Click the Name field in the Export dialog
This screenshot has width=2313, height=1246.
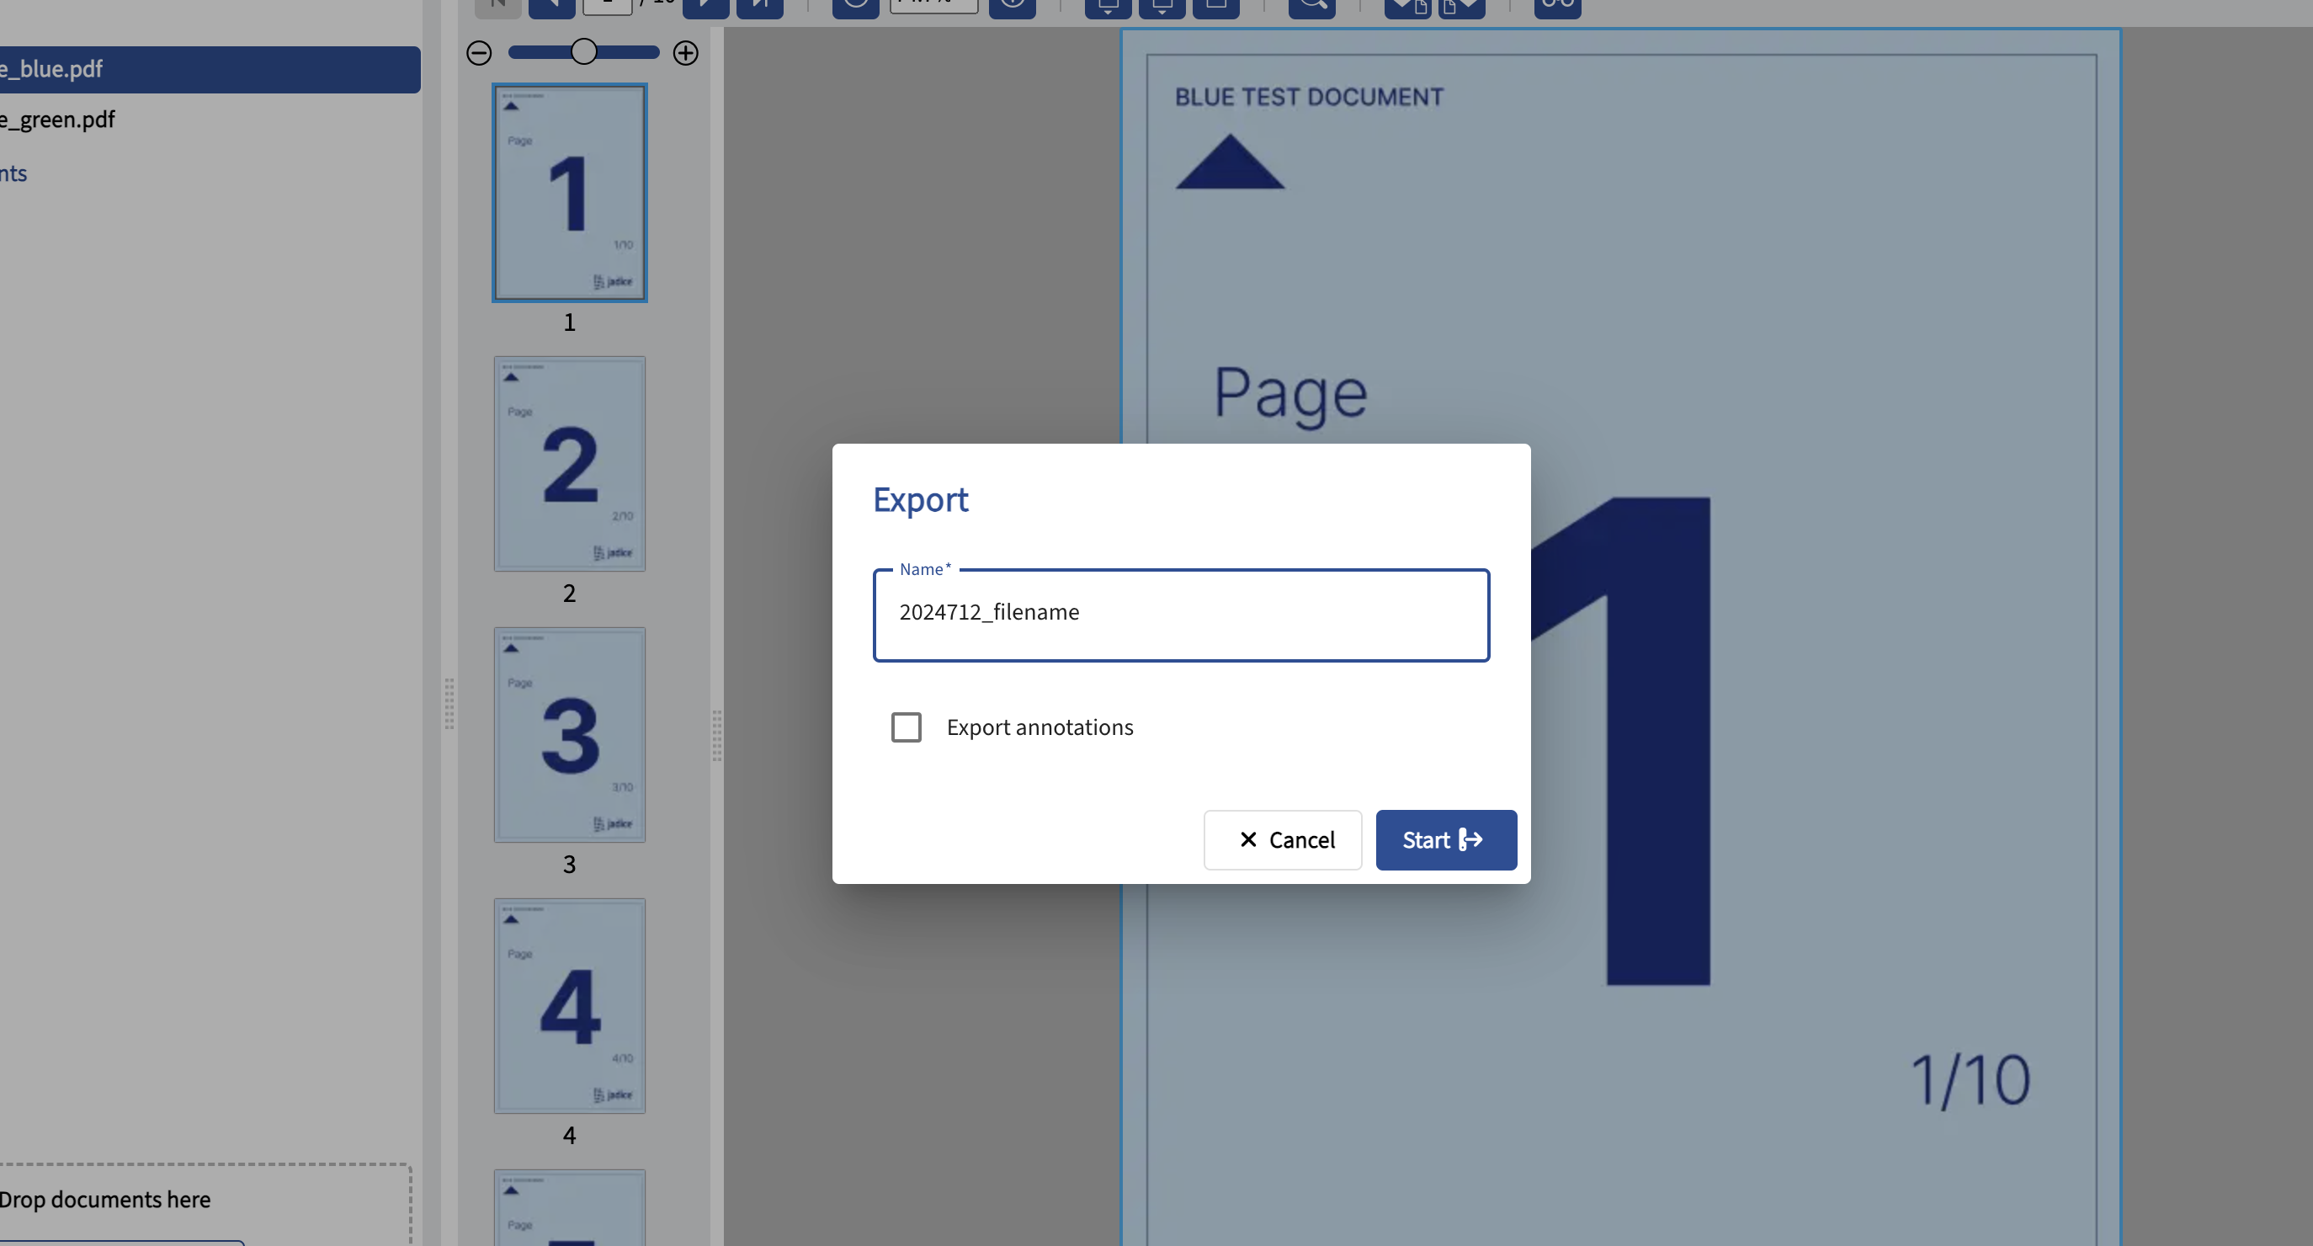(x=1181, y=615)
